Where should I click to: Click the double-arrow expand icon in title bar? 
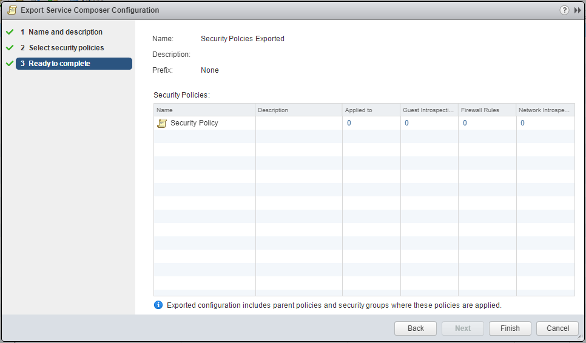(578, 10)
